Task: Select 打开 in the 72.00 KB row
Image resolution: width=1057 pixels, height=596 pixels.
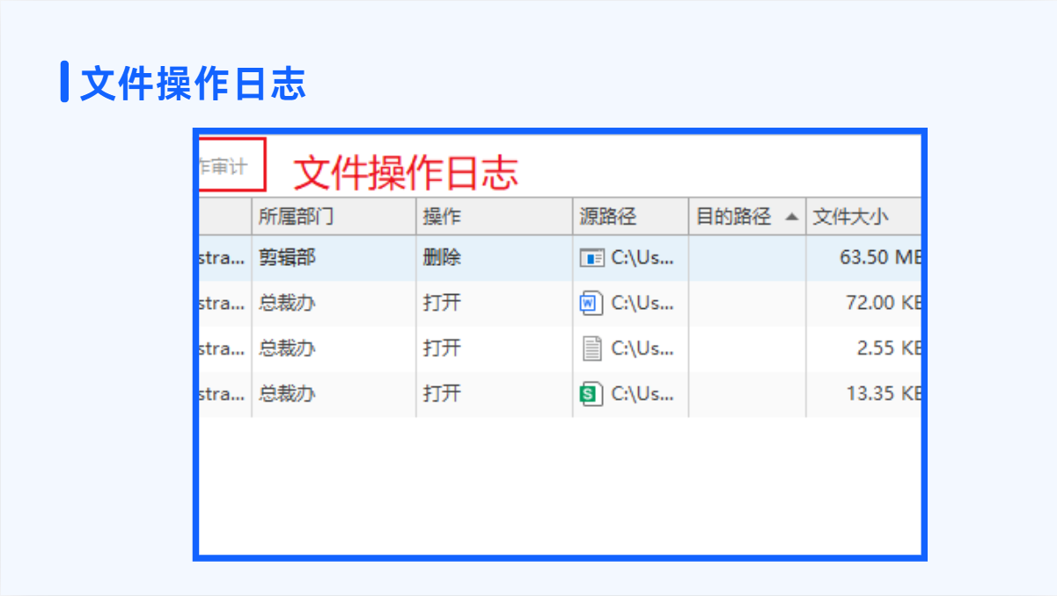Action: point(442,304)
